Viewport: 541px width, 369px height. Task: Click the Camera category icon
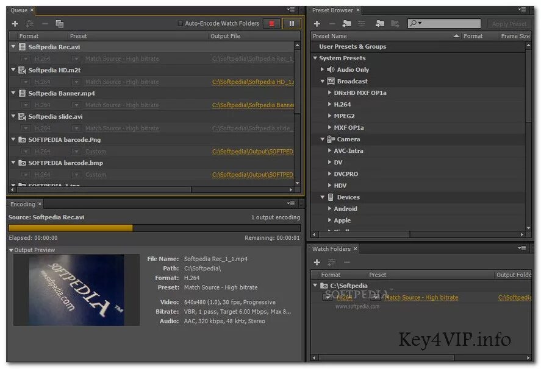coord(331,139)
